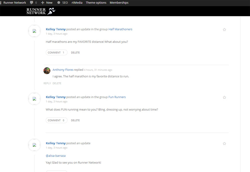Click Anthony Flores's avatar picture
Viewport: 250px width, 172px height.
pos(47,71)
